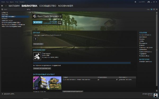Click the Metallic Paint Jobs Pack DLC row
This screenshot has height=99, width=159.
click(99, 80)
